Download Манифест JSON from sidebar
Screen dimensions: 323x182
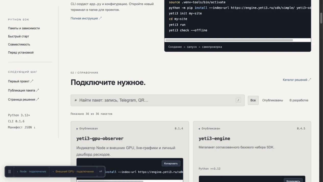(22, 127)
